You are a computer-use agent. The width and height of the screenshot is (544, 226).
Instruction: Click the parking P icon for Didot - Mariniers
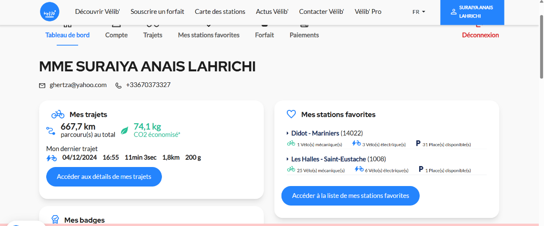pyautogui.click(x=418, y=143)
